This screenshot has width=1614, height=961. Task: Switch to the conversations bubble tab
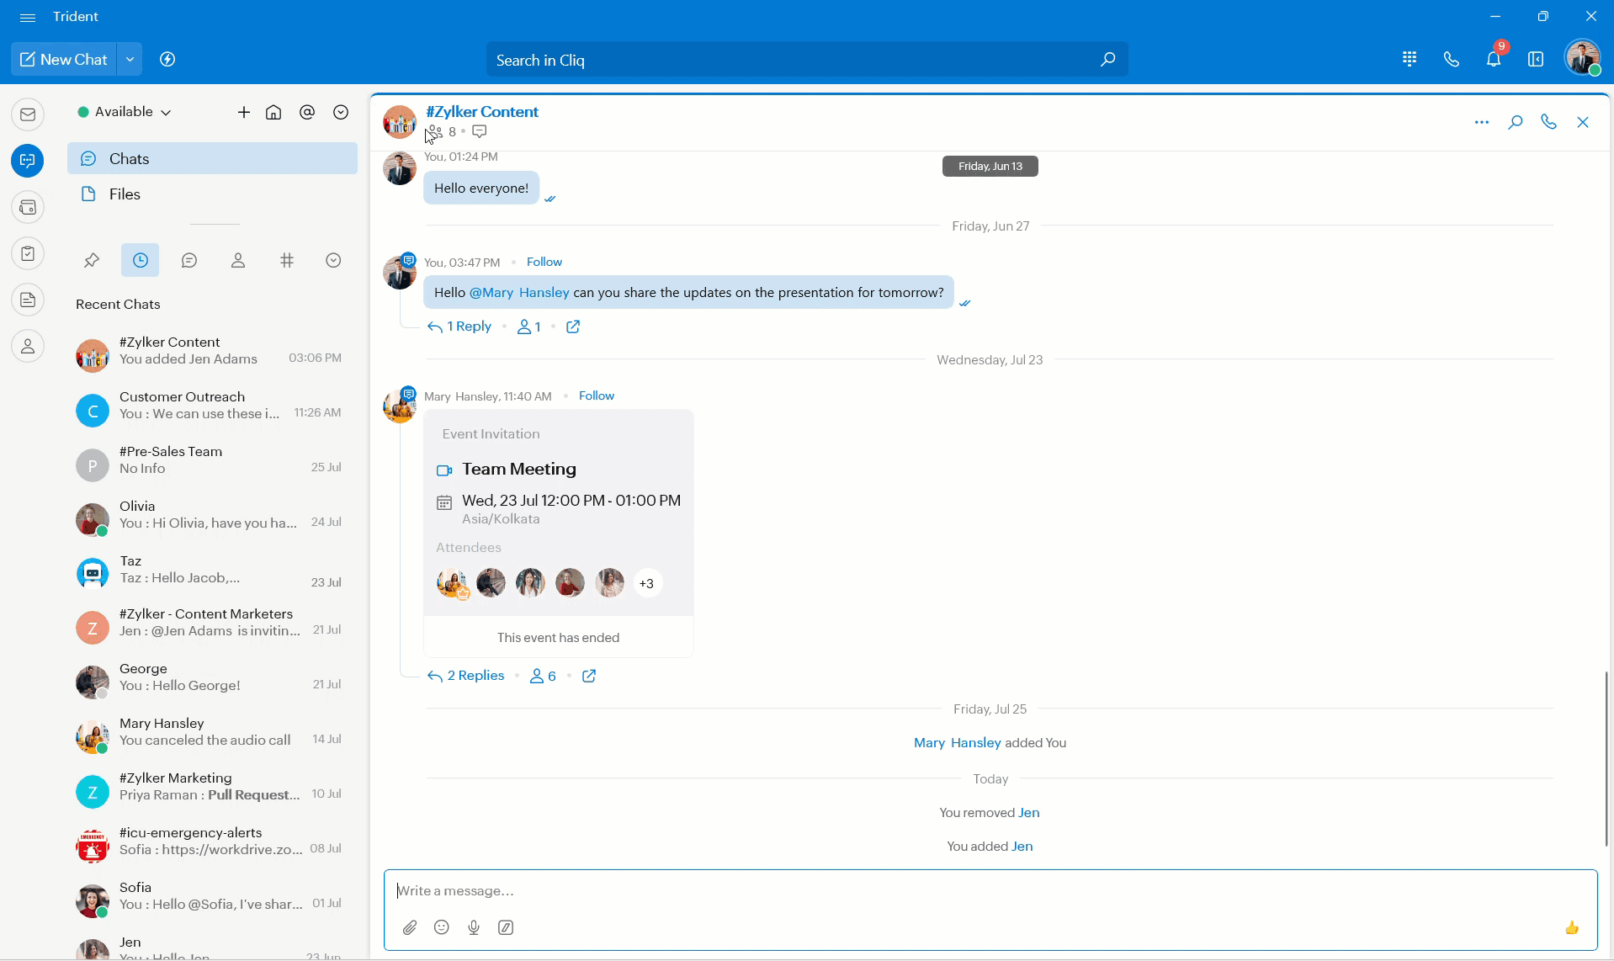pos(189,261)
